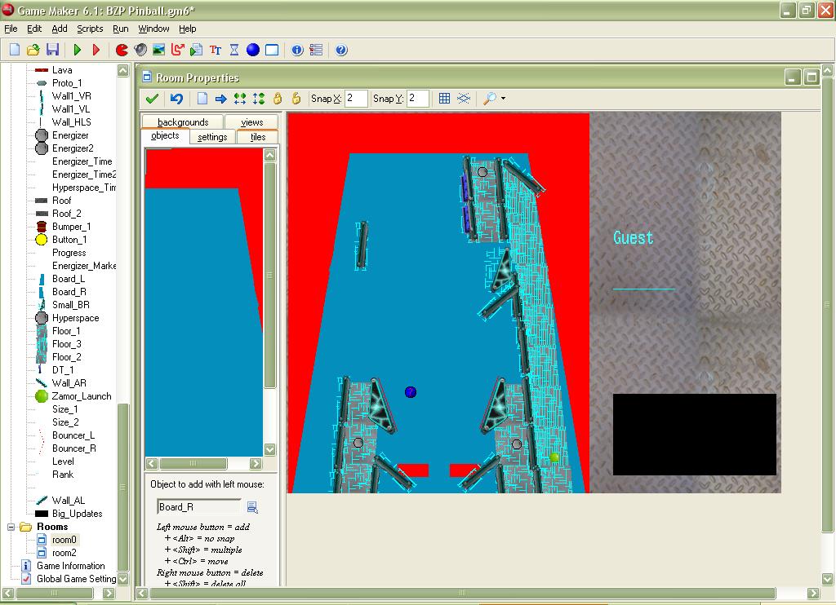Image resolution: width=836 pixels, height=605 pixels.
Task: Open global game settings toolbar icon
Action: (x=316, y=50)
